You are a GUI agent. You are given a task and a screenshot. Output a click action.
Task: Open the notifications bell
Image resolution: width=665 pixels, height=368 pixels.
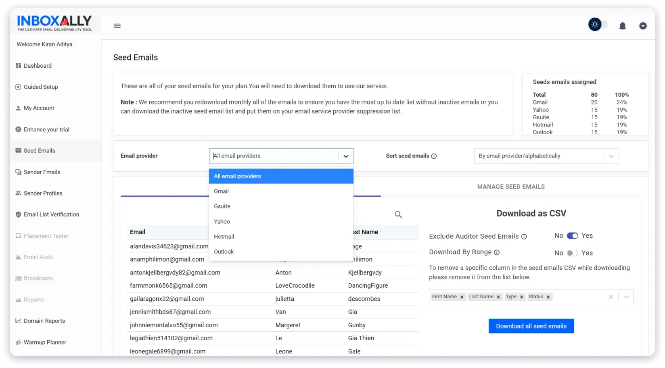point(623,26)
